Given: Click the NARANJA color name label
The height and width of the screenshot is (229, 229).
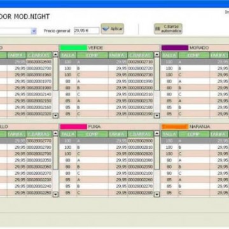Looking at the screenshot, I should pos(200,127).
